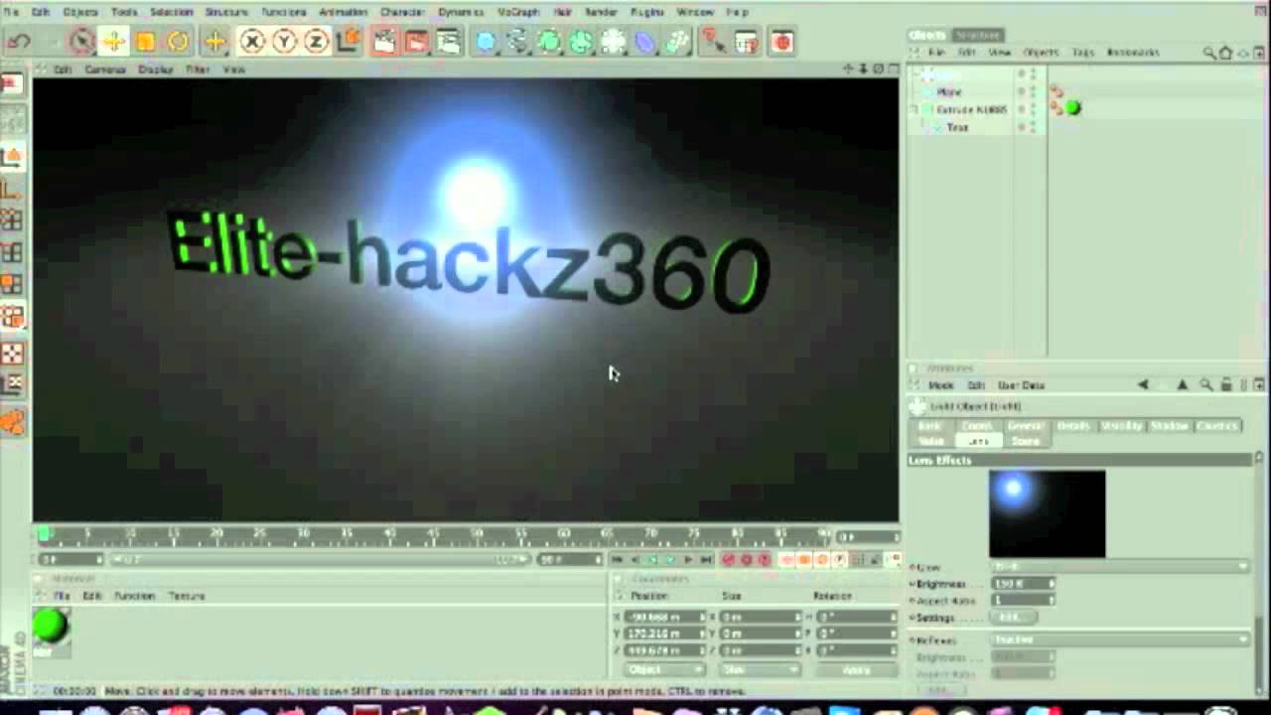This screenshot has width=1271, height=715.
Task: Select the Live Selection tool
Action: click(82, 42)
